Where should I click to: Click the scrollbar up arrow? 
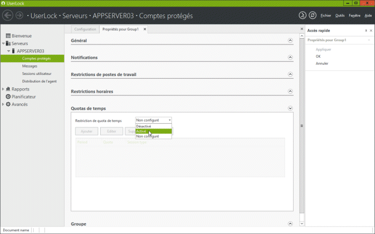pos(302,36)
